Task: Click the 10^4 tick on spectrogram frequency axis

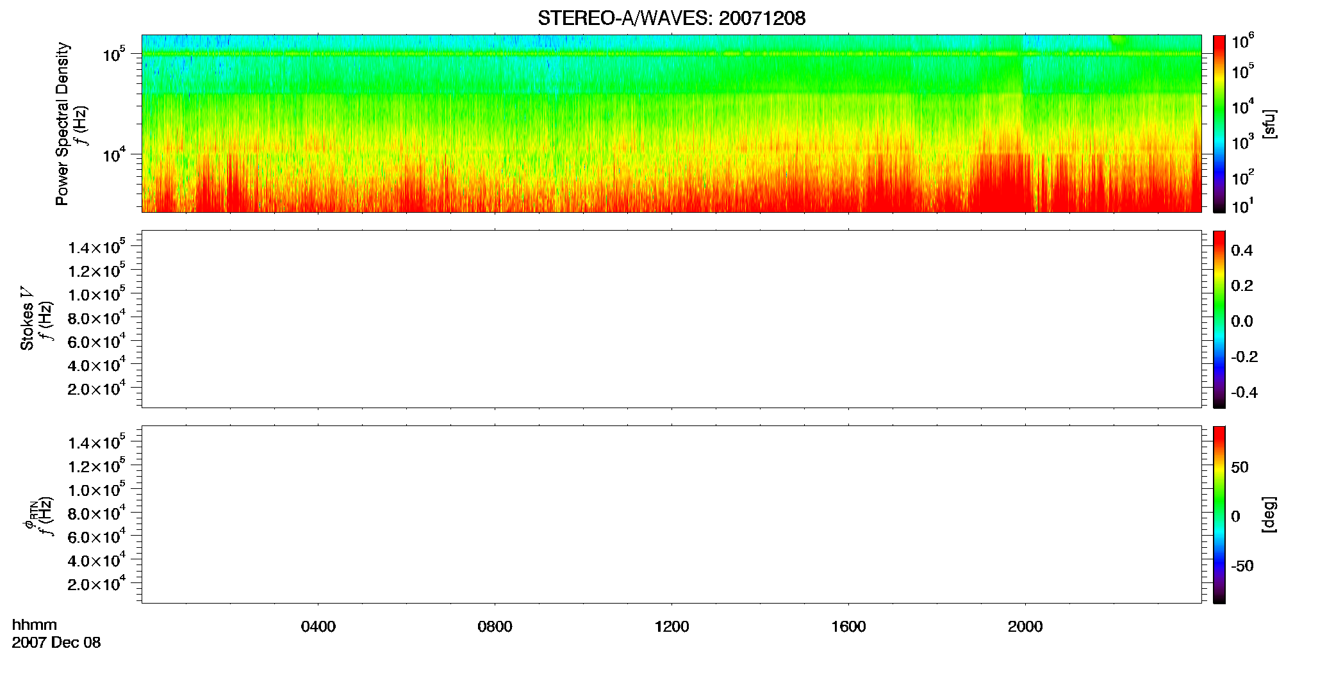Action: pos(113,154)
